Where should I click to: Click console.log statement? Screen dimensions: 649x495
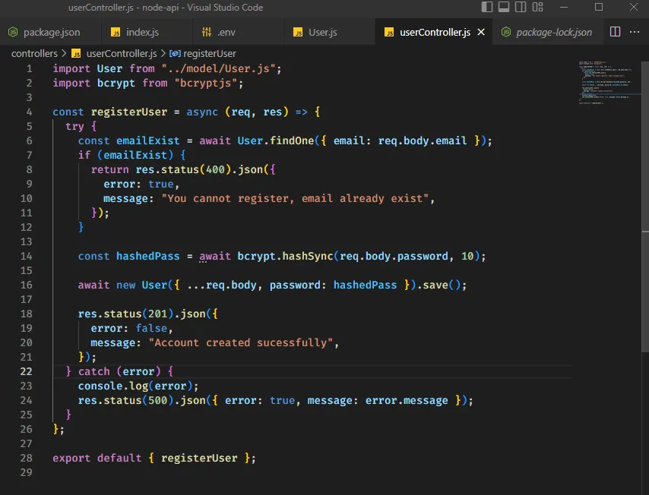point(138,386)
